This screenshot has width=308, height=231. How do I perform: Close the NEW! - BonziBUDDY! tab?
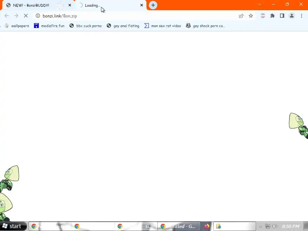point(70,5)
